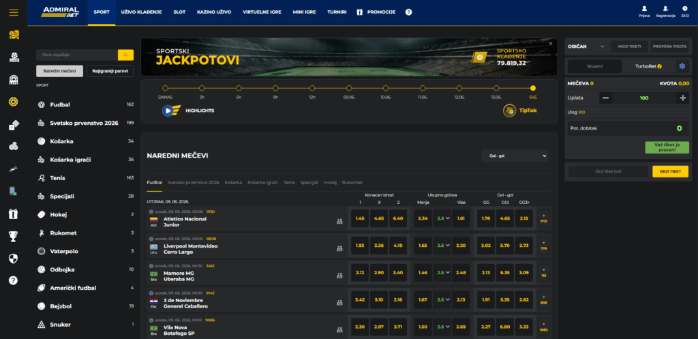
Task: Click the Prijava login user icon
Action: coord(644,8)
